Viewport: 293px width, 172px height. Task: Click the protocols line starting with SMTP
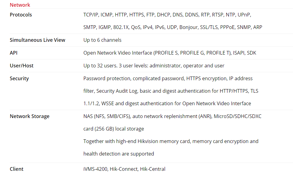(x=173, y=27)
